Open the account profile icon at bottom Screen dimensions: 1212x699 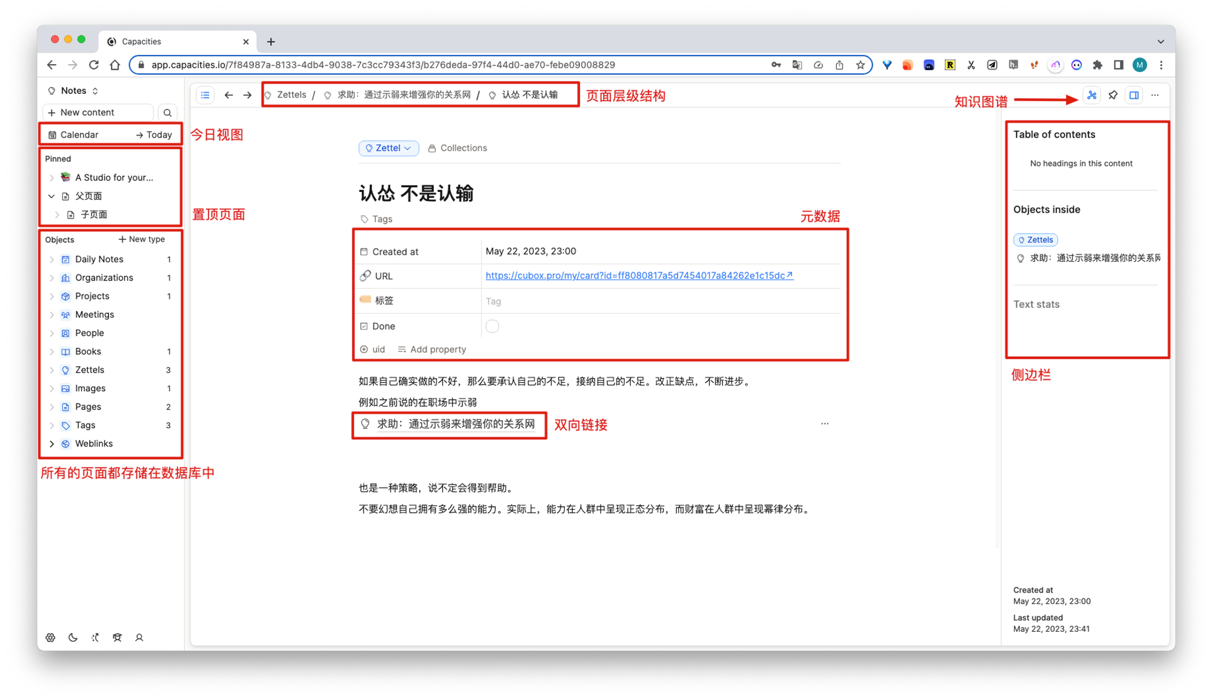[139, 637]
